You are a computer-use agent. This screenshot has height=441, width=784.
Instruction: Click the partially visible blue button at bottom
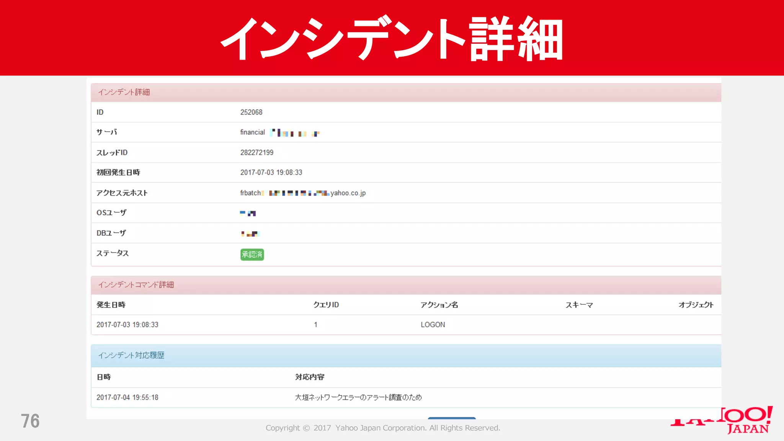pyautogui.click(x=452, y=418)
